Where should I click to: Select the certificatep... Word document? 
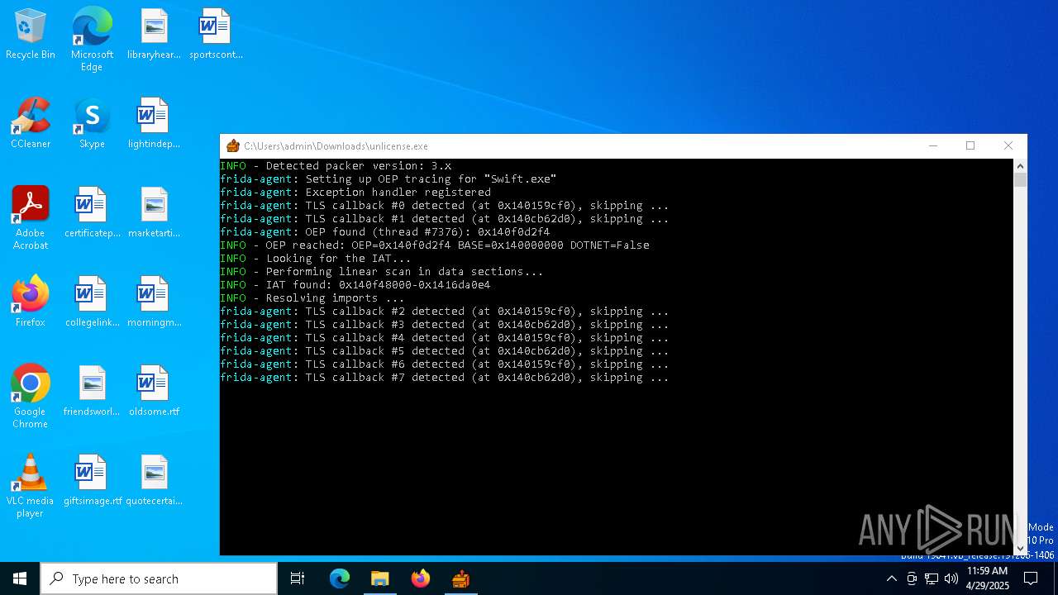point(92,213)
